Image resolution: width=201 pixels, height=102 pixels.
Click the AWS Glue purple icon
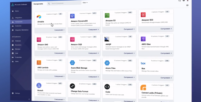(143, 39)
